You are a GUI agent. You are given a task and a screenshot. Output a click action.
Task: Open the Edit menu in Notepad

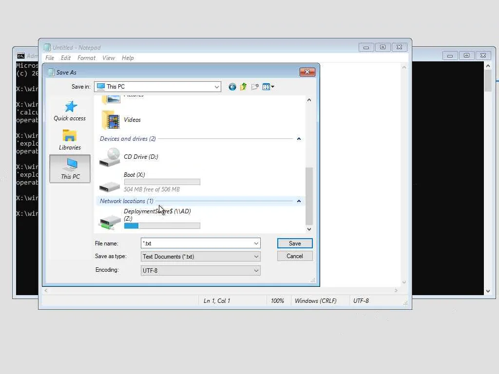[66, 58]
